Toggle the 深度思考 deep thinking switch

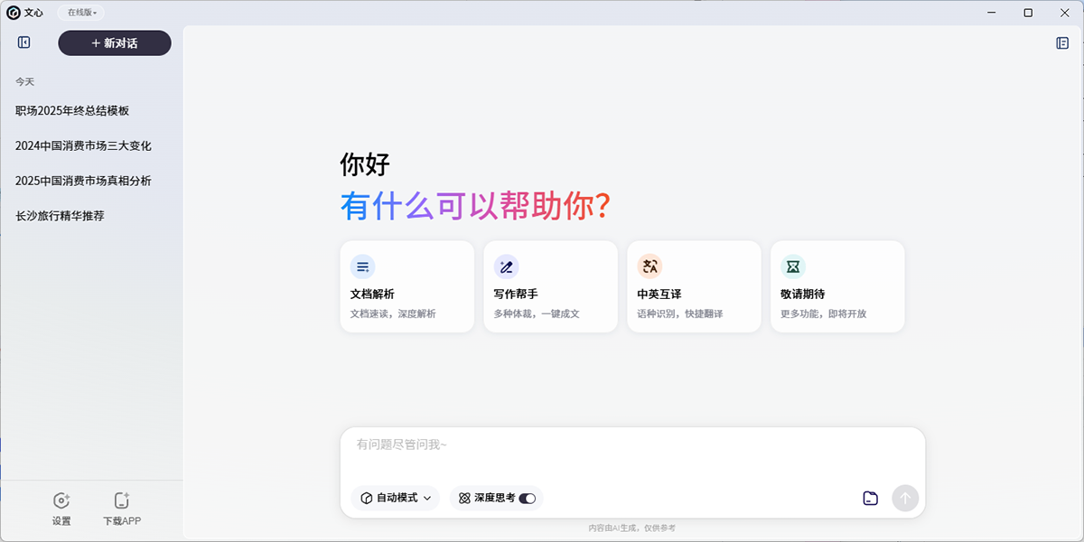pyautogui.click(x=527, y=498)
